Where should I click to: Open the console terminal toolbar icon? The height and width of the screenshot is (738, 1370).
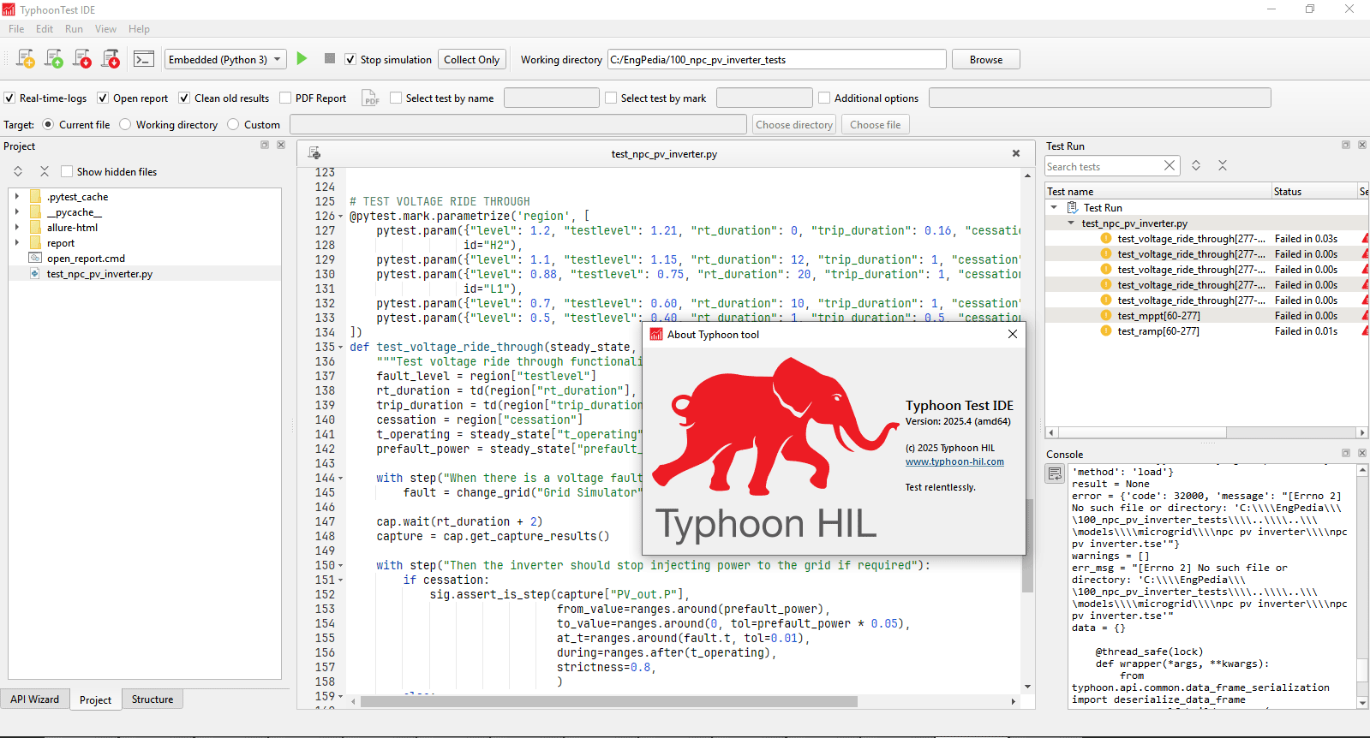pos(144,59)
